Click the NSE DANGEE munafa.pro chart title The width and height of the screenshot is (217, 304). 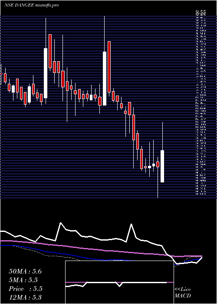pyautogui.click(x=32, y=5)
